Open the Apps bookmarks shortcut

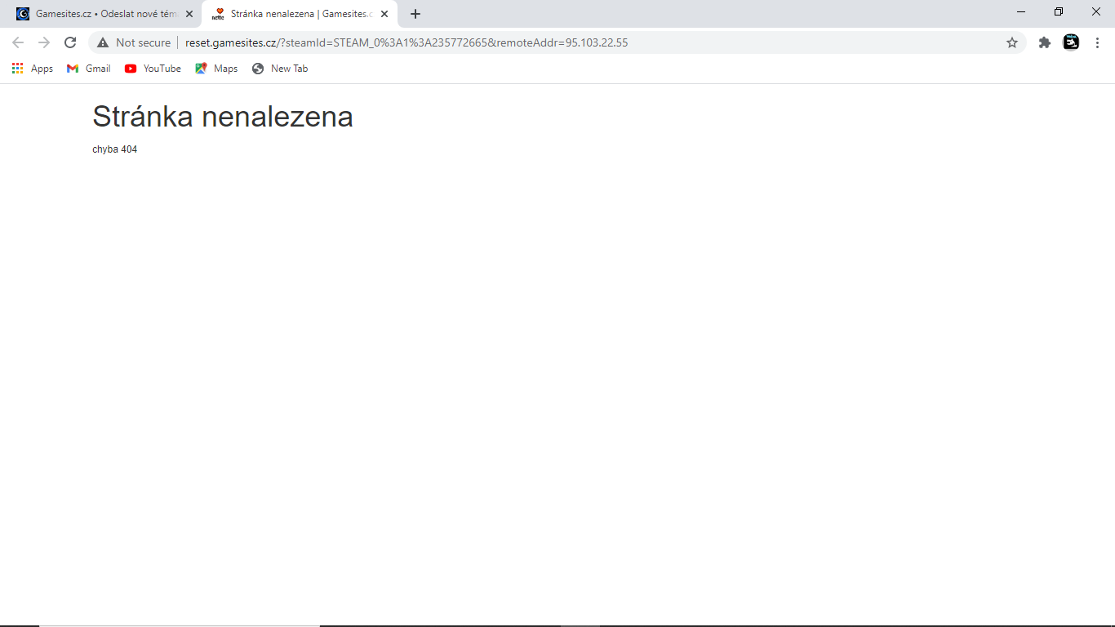click(x=33, y=69)
